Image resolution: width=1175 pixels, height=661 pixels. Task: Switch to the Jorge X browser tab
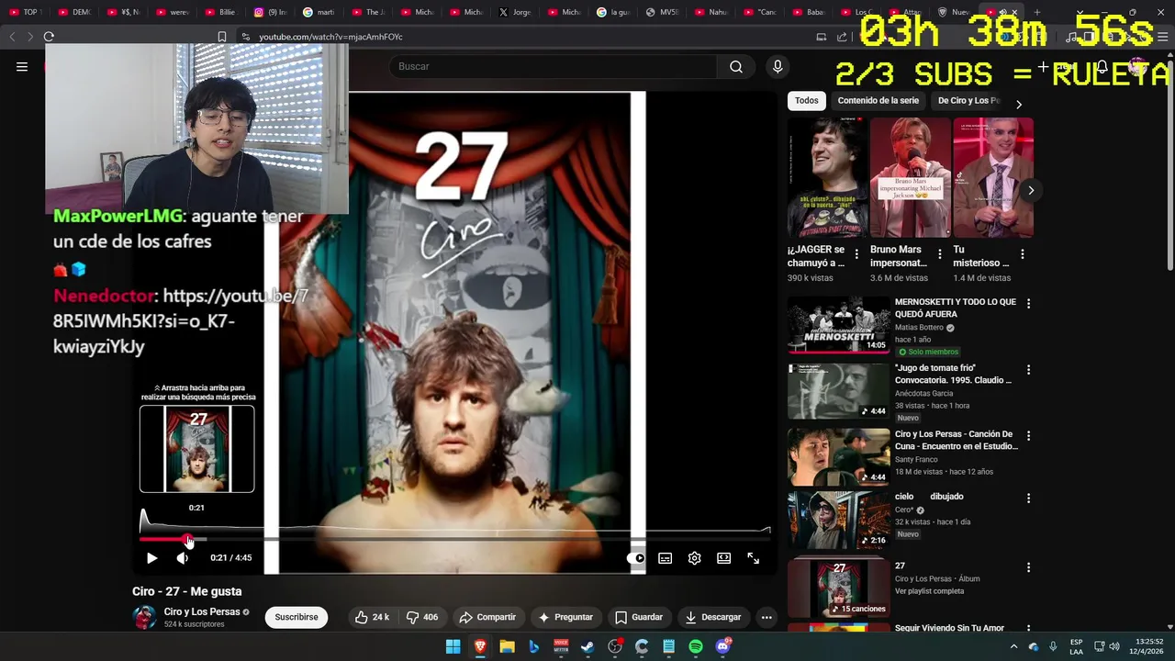pos(514,12)
